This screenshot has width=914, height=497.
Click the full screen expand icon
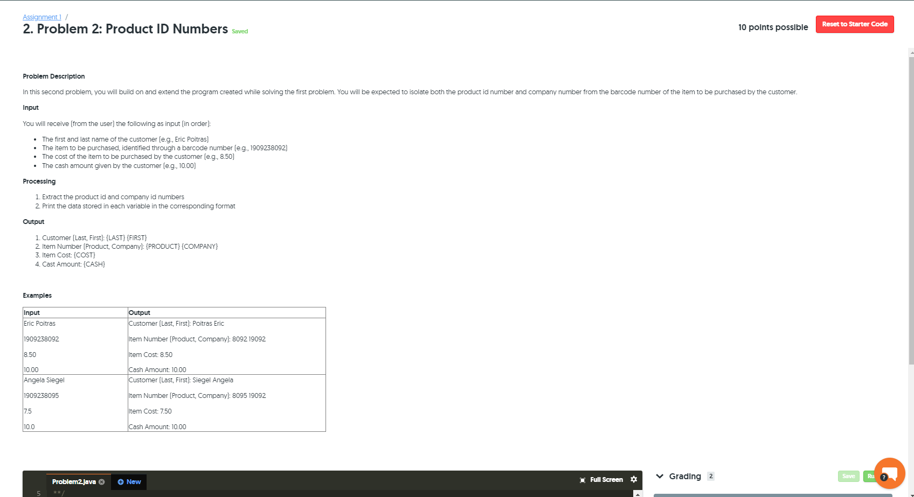[x=583, y=480]
